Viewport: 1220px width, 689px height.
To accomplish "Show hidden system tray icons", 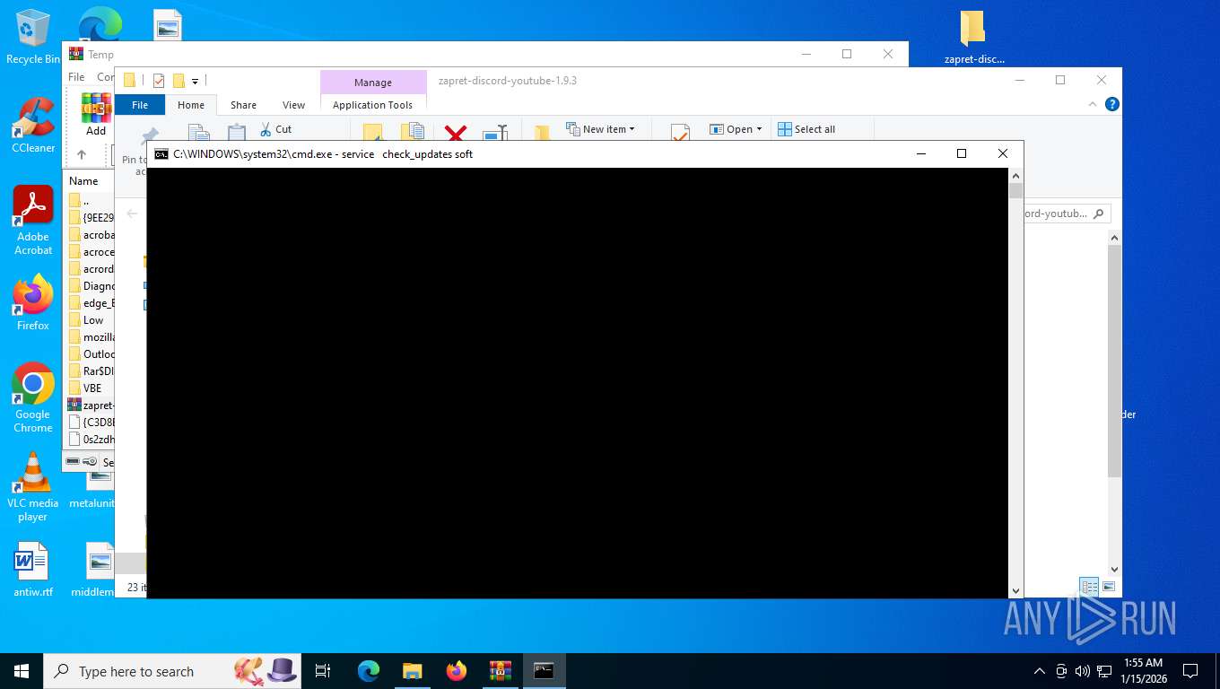I will 1040,671.
